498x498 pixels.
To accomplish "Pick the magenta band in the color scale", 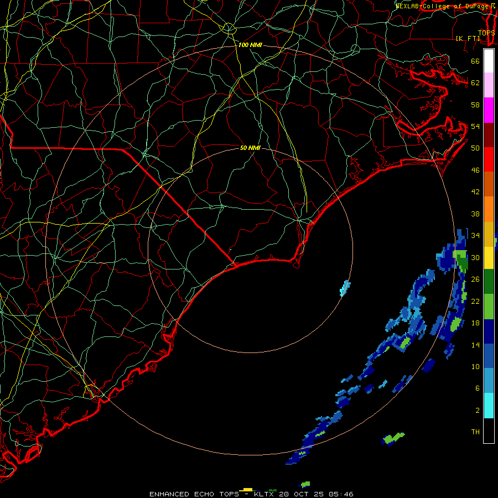I will tap(489, 110).
